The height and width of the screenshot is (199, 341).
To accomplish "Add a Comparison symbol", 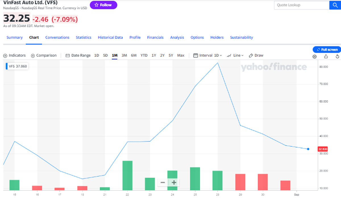I will point(44,55).
